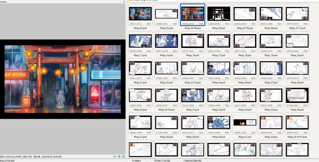
Task: Click the '1 Selected (686 MB)' status entry
Action: coord(192,160)
